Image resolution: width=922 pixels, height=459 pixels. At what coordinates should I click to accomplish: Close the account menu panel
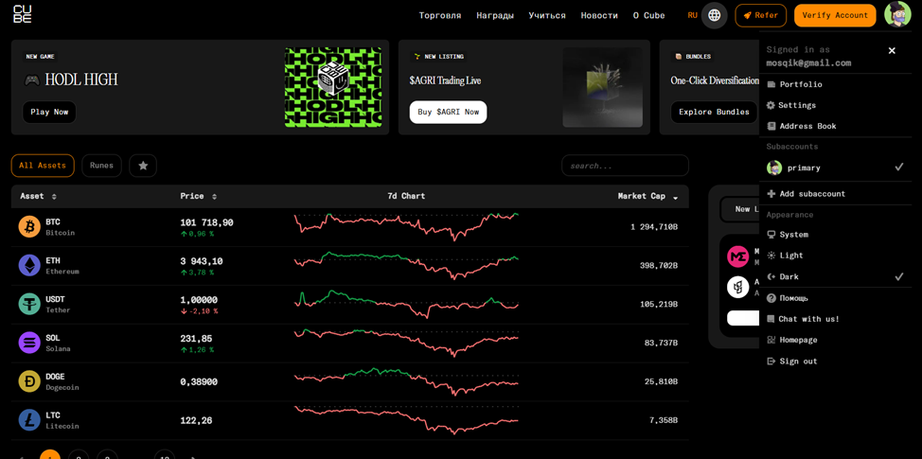tap(892, 50)
